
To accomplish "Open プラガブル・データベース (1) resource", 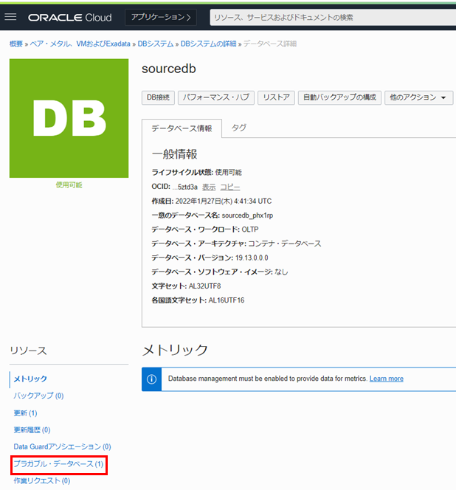I will (58, 464).
